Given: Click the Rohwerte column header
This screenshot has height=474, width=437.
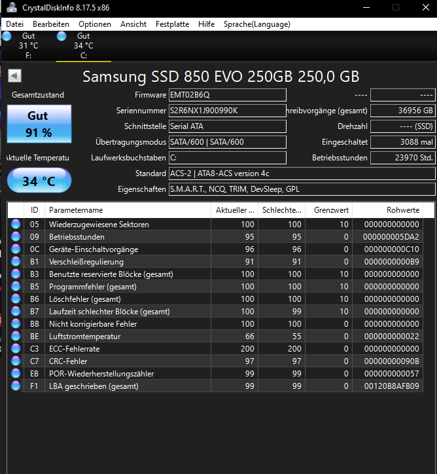Looking at the screenshot, I should (388, 210).
